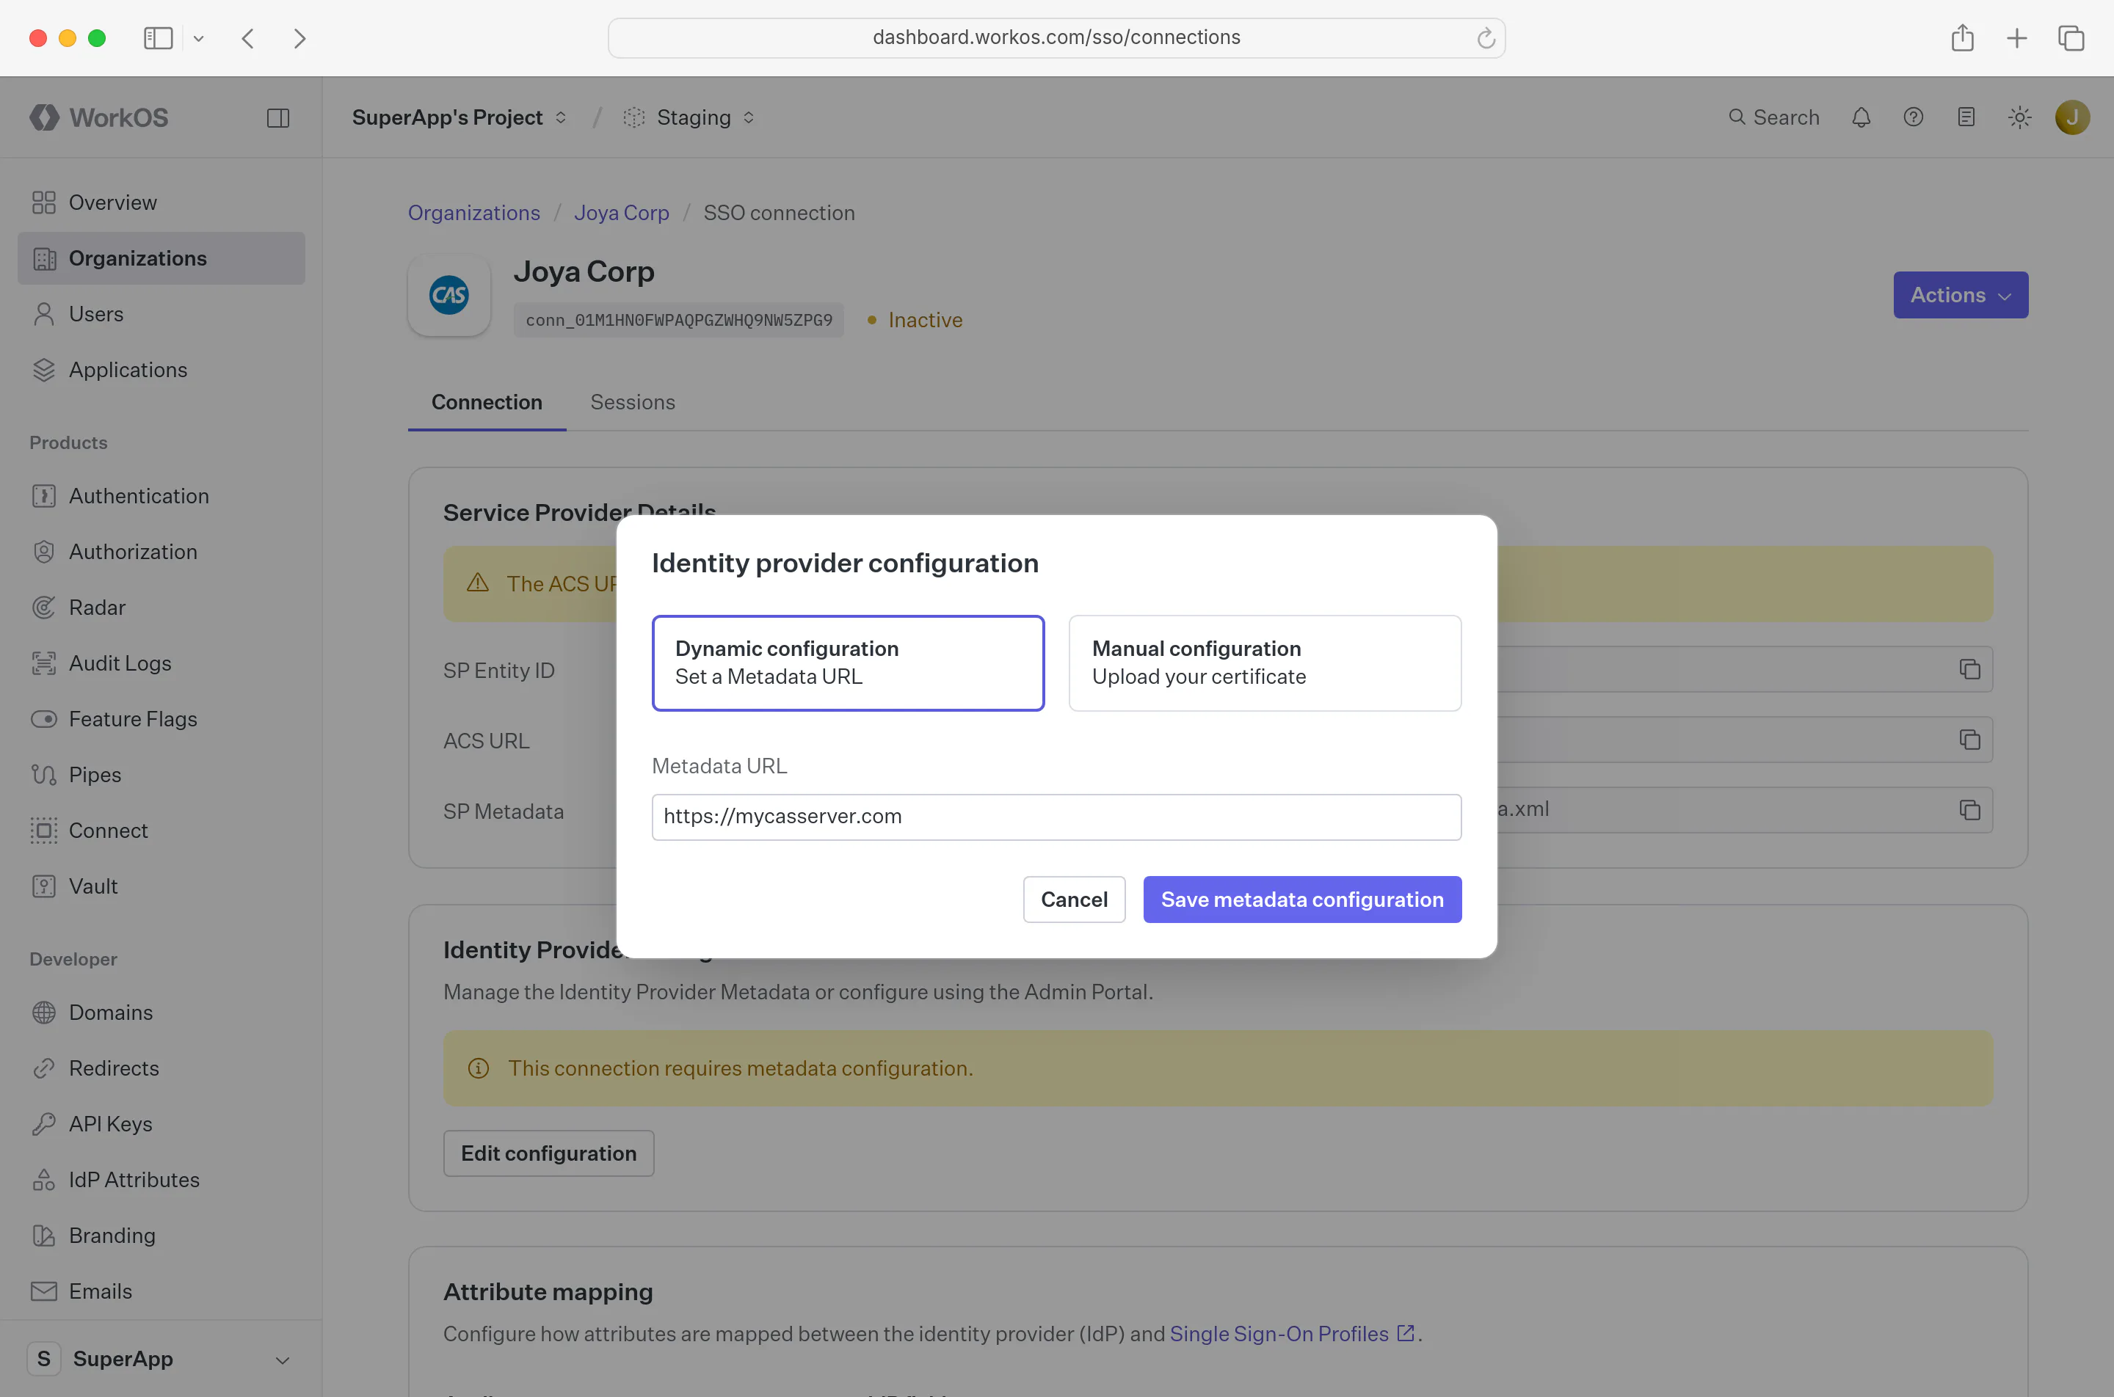Viewport: 2114px width, 1397px height.
Task: Open Single Sign-On Profiles link
Action: pyautogui.click(x=1291, y=1334)
